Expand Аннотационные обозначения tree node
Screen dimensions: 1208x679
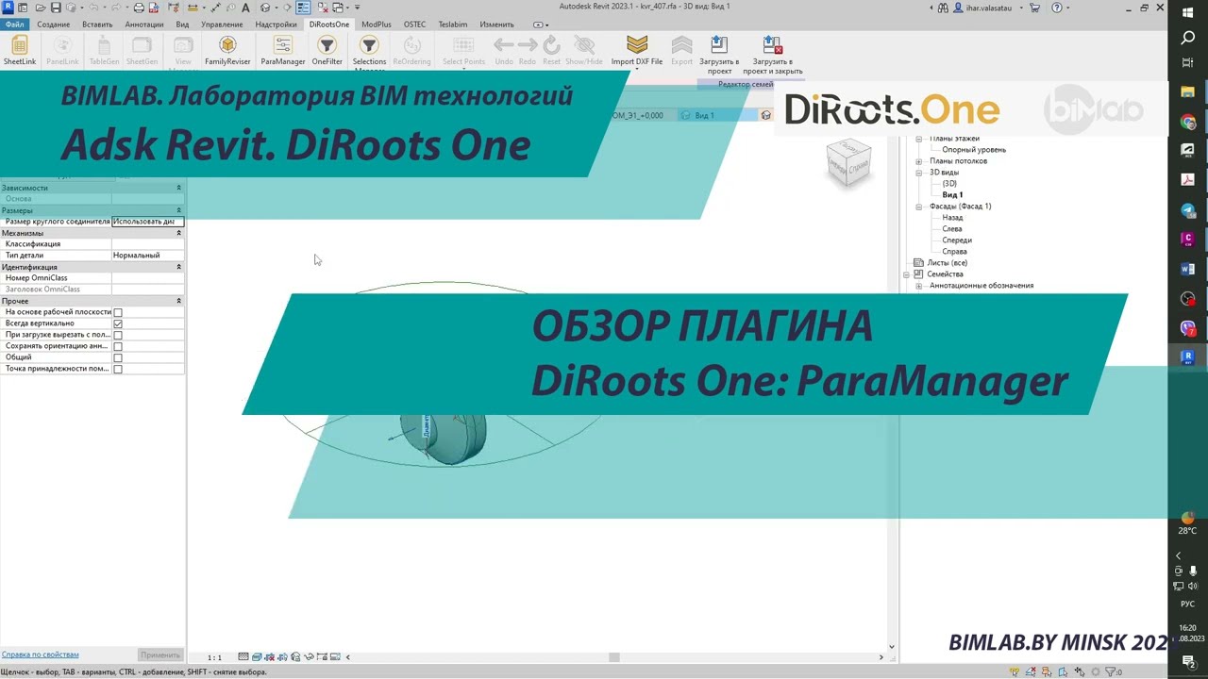[x=919, y=286]
